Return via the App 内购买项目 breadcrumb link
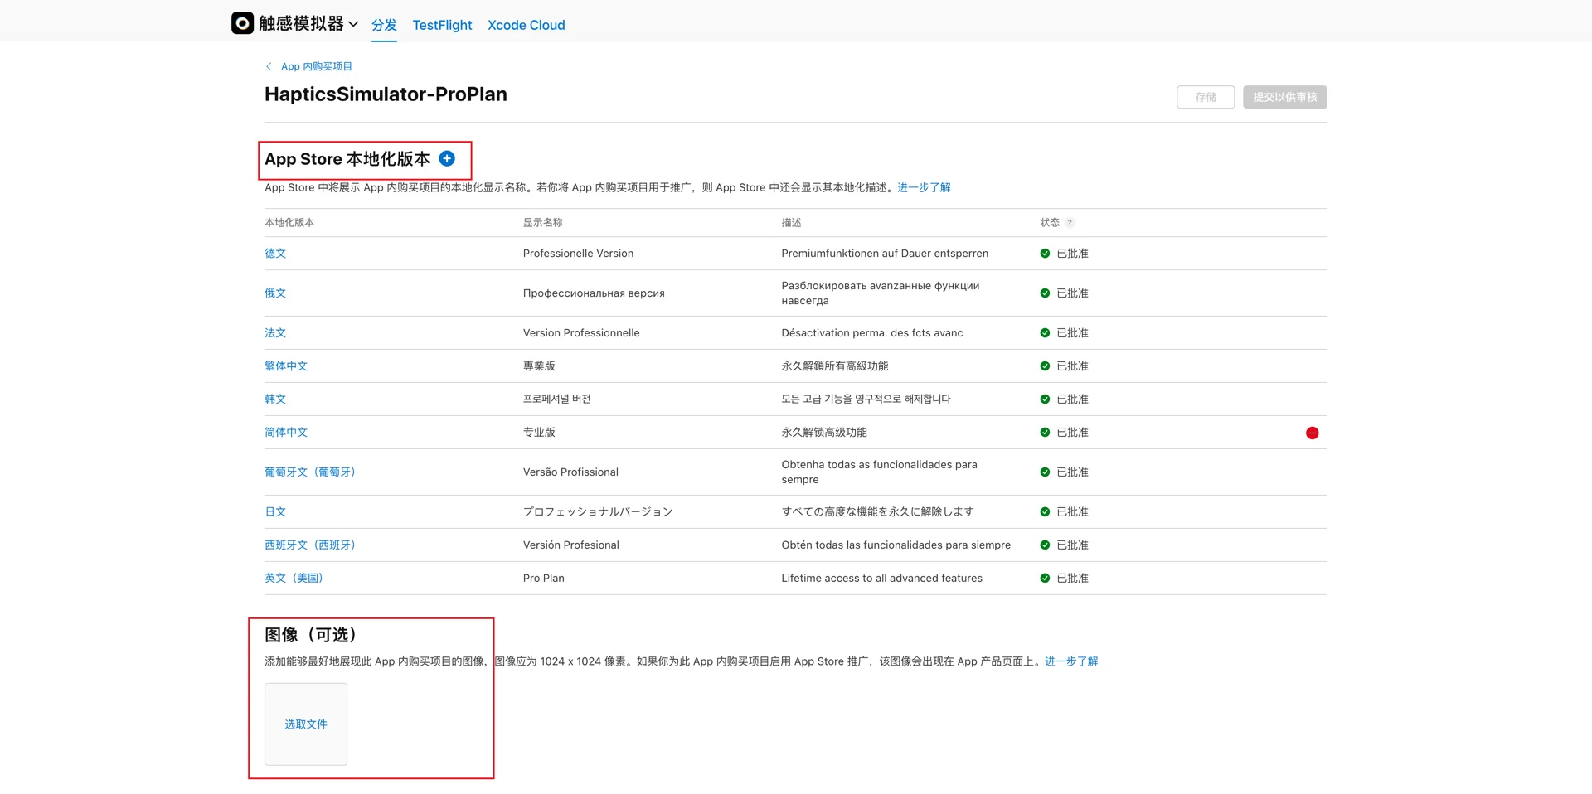Image resolution: width=1592 pixels, height=794 pixels. 316,65
